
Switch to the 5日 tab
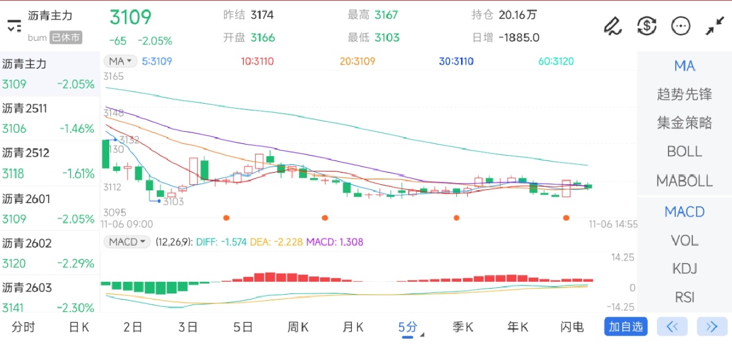243,327
